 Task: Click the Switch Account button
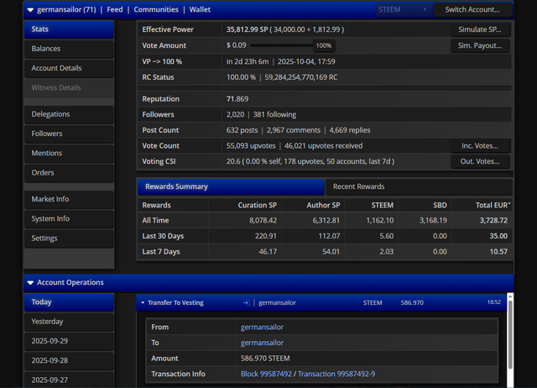coord(472,10)
